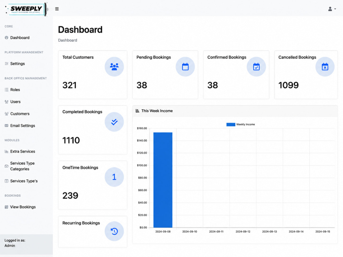The height and width of the screenshot is (257, 343).
Task: Click the Cancelled Bookings count 1099
Action: 288,85
